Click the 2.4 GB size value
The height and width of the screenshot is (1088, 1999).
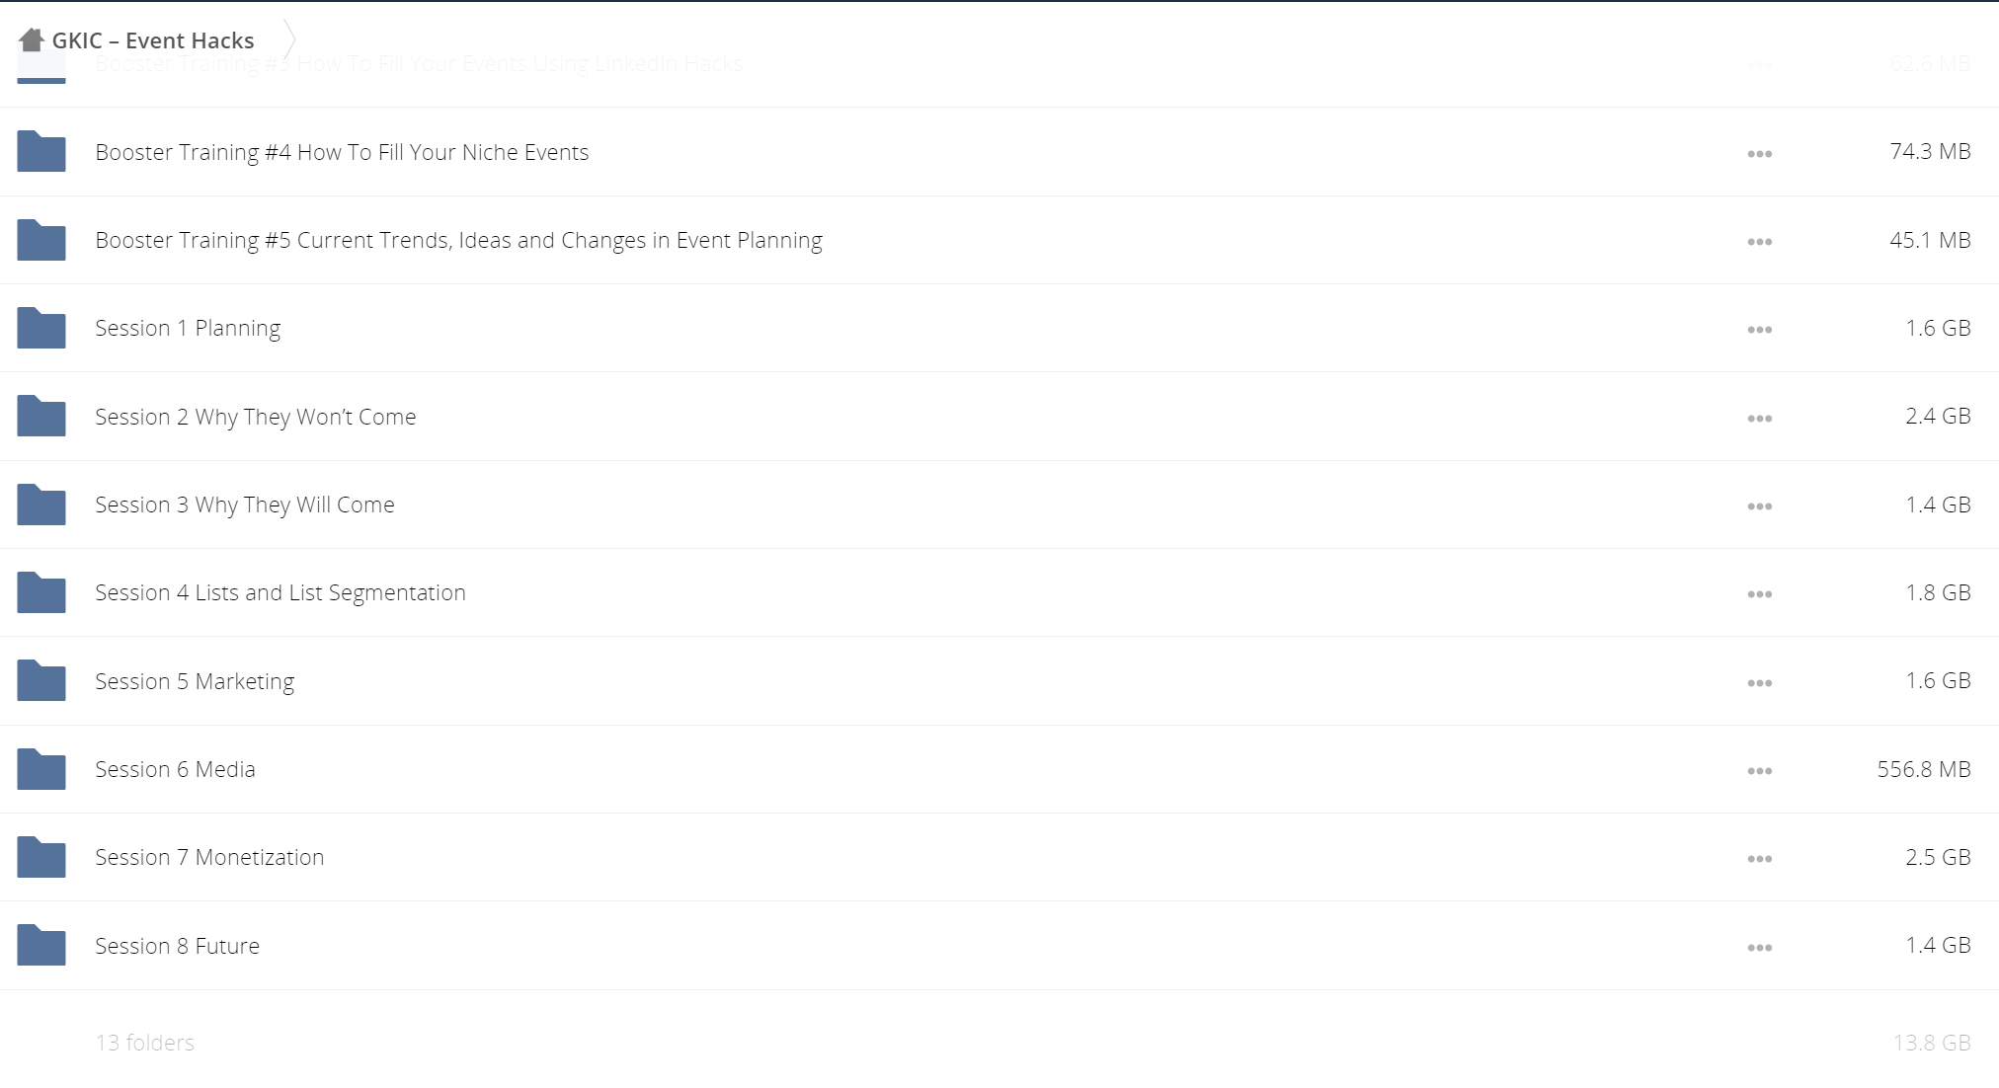[x=1938, y=416]
